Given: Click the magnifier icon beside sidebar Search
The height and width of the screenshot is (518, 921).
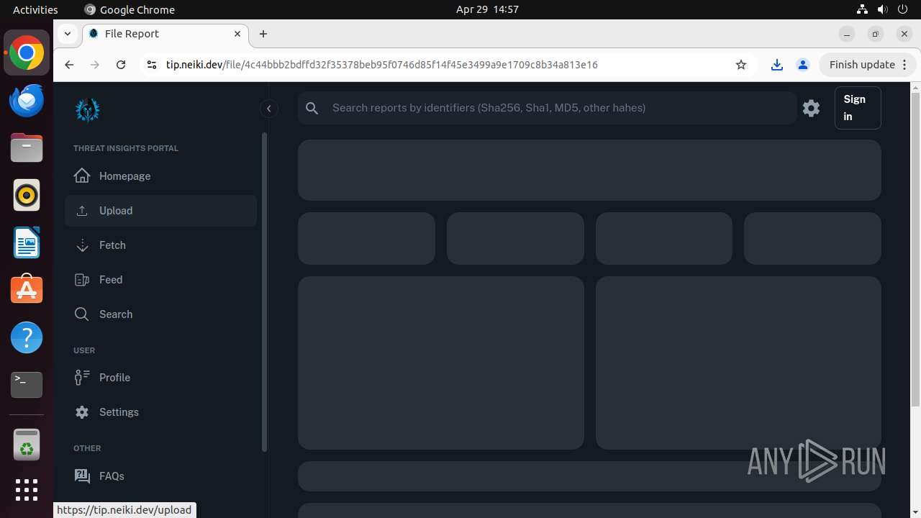Looking at the screenshot, I should point(82,314).
